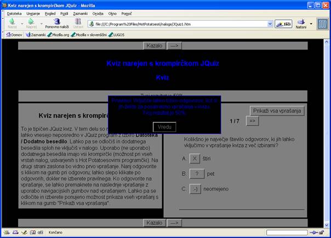Click the Prikaži vsa vprašanja button

click(x=277, y=111)
